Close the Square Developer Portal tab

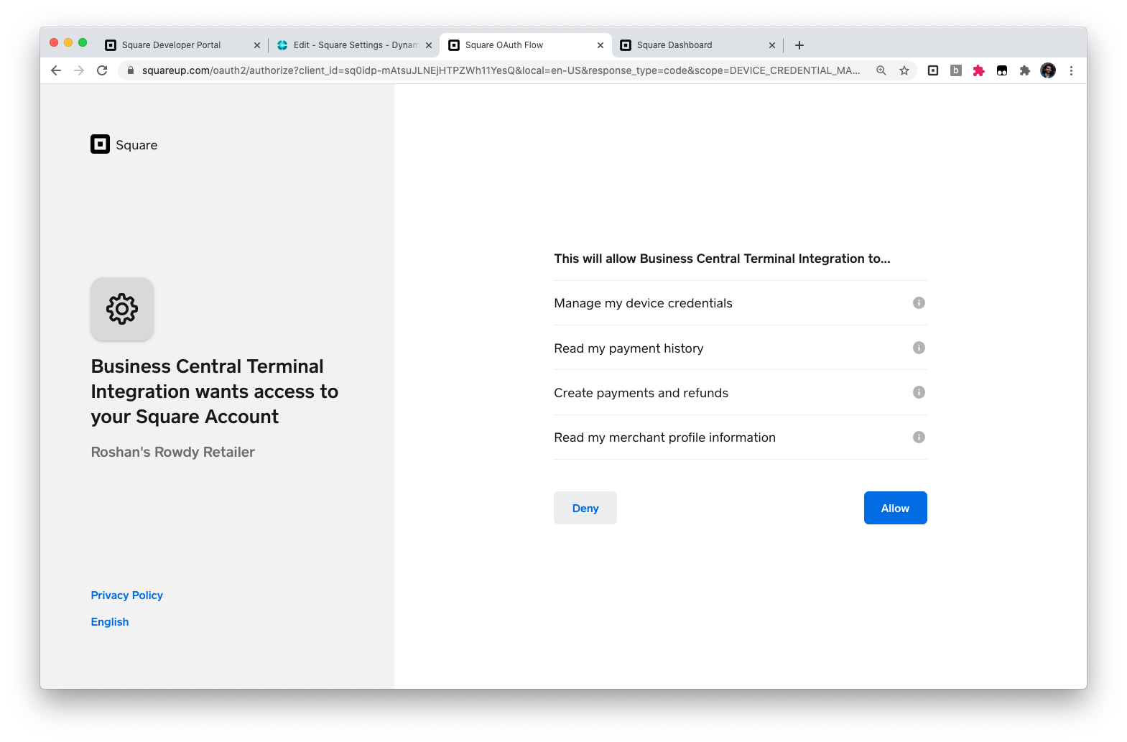(257, 45)
